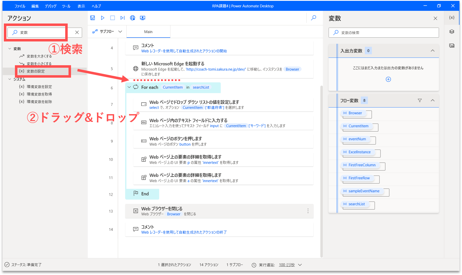Clear the actions search box text
Screen dimensions: 462x275
pos(77,33)
